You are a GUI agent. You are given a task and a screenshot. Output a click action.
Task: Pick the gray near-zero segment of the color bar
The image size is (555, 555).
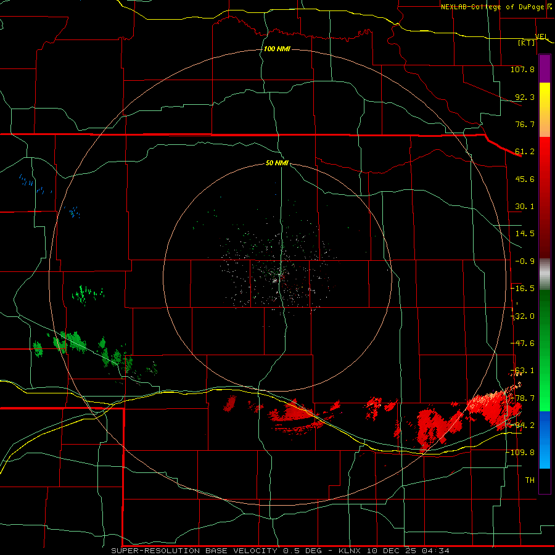pos(545,274)
